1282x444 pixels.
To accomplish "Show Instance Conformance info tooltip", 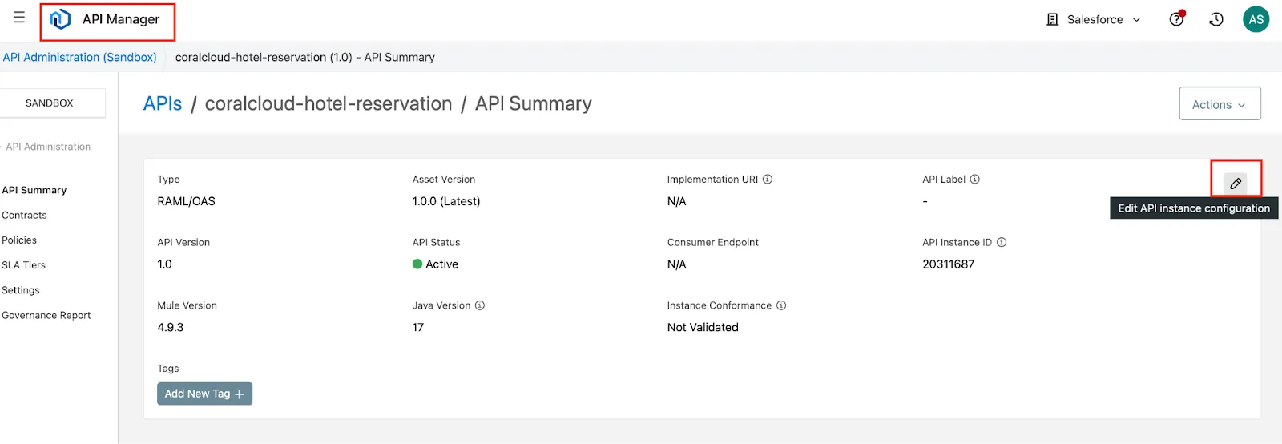I will pos(781,305).
